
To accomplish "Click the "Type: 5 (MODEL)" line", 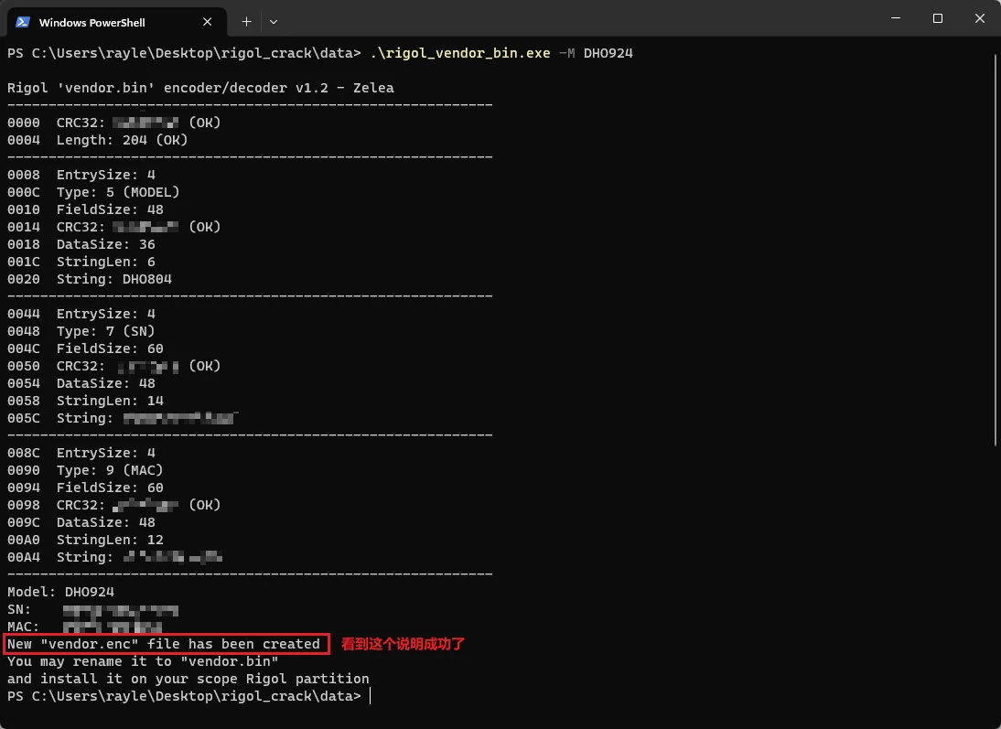I will tap(117, 192).
